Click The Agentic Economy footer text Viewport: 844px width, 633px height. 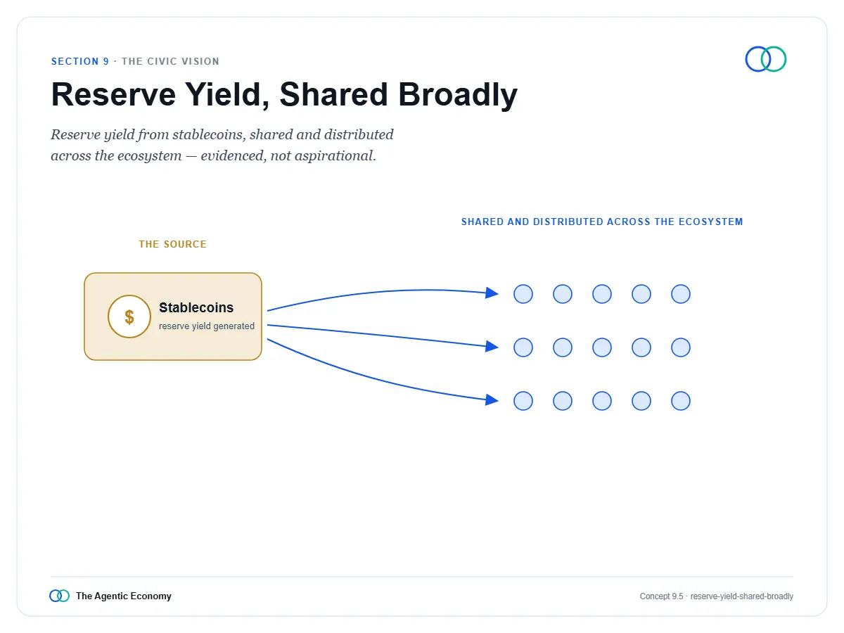(124, 596)
